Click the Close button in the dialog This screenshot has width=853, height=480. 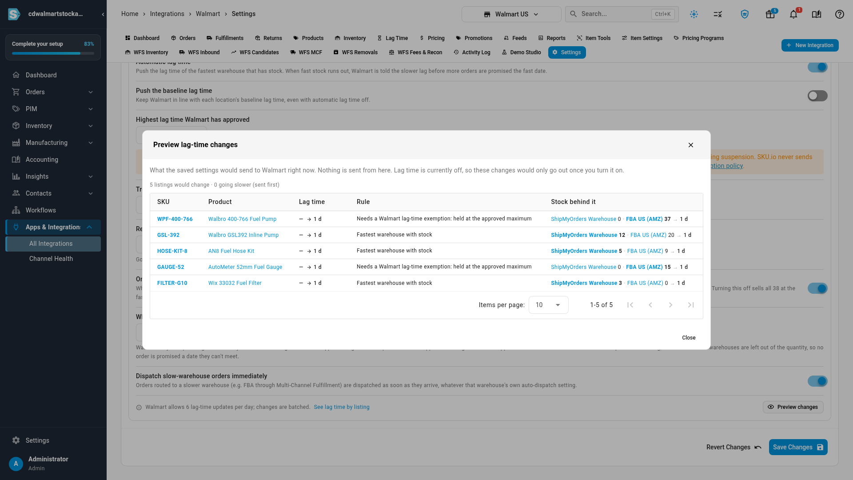pyautogui.click(x=689, y=338)
